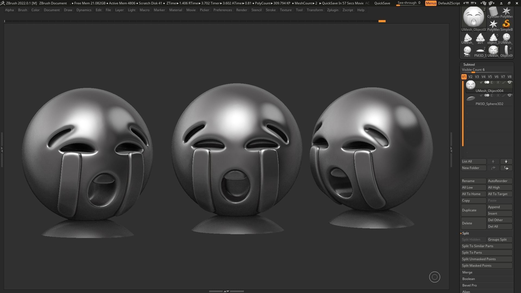The height and width of the screenshot is (293, 521).
Task: Click previous UI colors icon in title bar
Action: (x=466, y=3)
